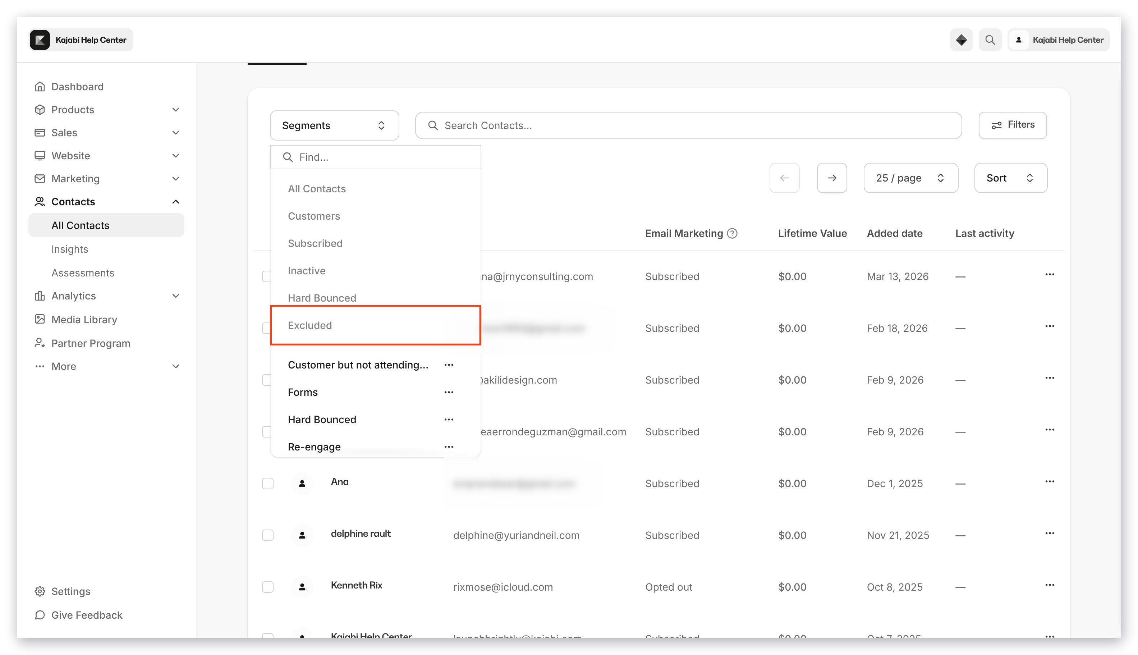This screenshot has height=655, width=1138.
Task: Open the Partner Program icon link
Action: point(40,343)
